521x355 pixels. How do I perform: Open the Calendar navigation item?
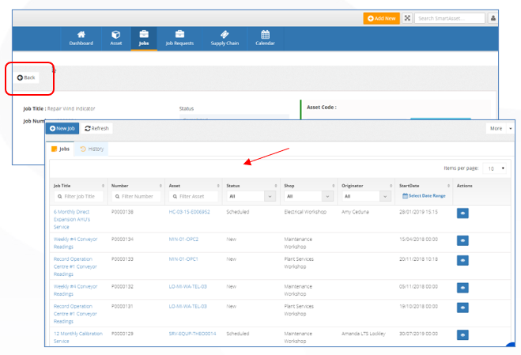click(265, 38)
